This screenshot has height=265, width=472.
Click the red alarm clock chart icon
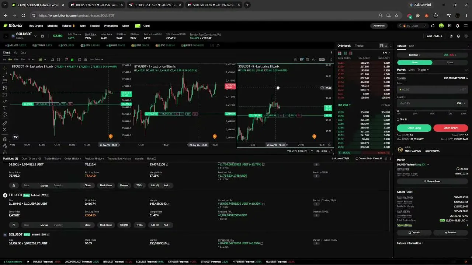66,60
